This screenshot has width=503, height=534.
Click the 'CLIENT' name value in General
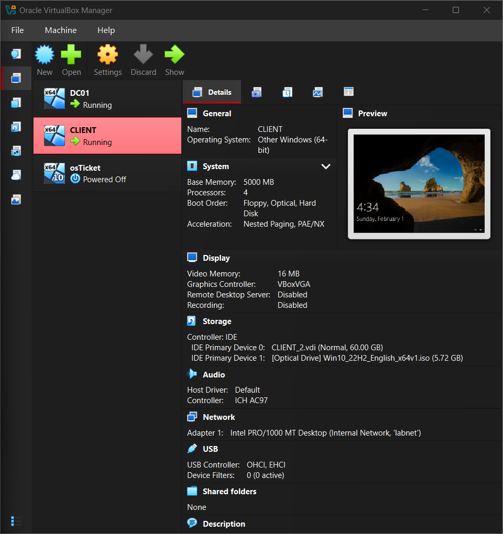point(270,129)
